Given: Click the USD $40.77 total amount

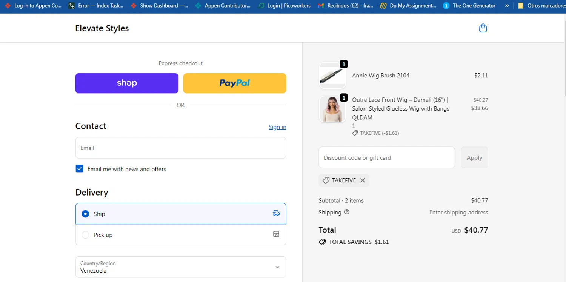Looking at the screenshot, I should [470, 230].
